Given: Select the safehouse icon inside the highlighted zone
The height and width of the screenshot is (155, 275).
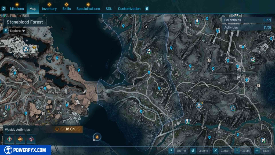Looking at the screenshot, I should click(x=149, y=51).
